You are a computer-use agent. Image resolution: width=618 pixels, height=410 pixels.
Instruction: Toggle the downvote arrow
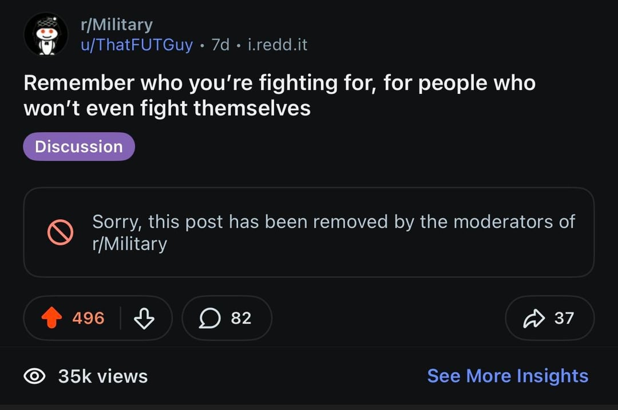point(143,318)
